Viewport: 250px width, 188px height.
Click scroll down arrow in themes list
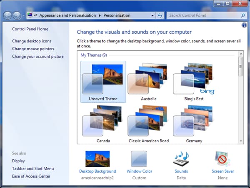pos(240,141)
